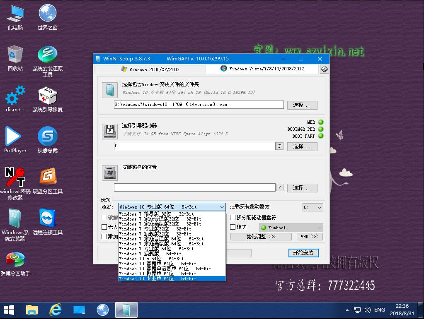Select Windows 7 专业版 64位 option
Image resolution: width=424 pixels, height=319 pixels.
click(x=172, y=249)
